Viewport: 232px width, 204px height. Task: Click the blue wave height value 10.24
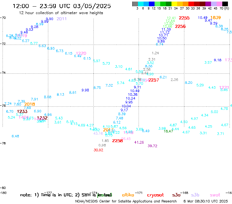(x=130, y=98)
